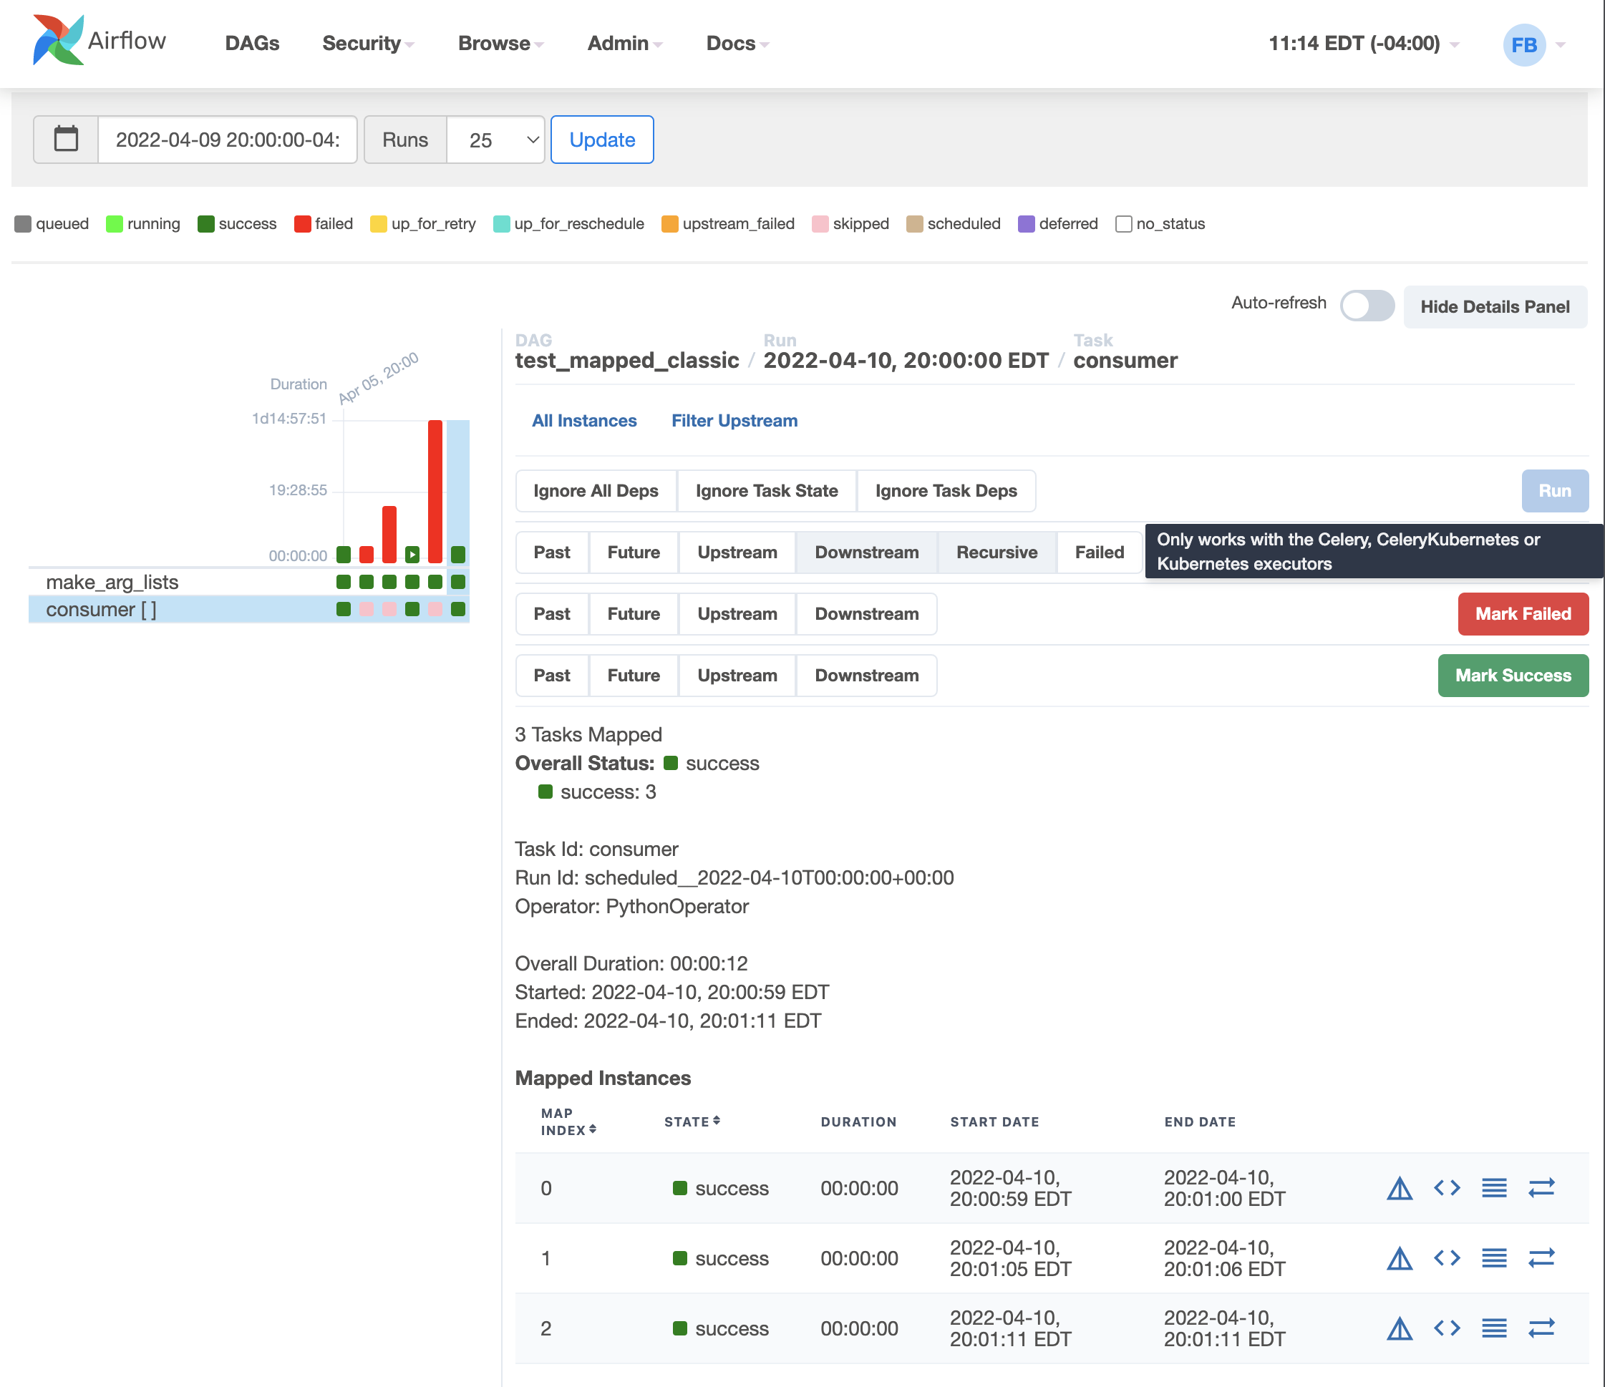Open task details triangle icon for map index 0
The image size is (1605, 1387).
1399,1188
